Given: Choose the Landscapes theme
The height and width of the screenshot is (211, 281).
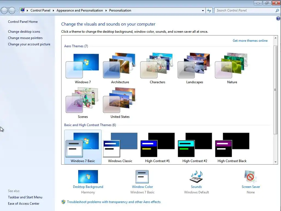Looking at the screenshot, I should coord(195,68).
